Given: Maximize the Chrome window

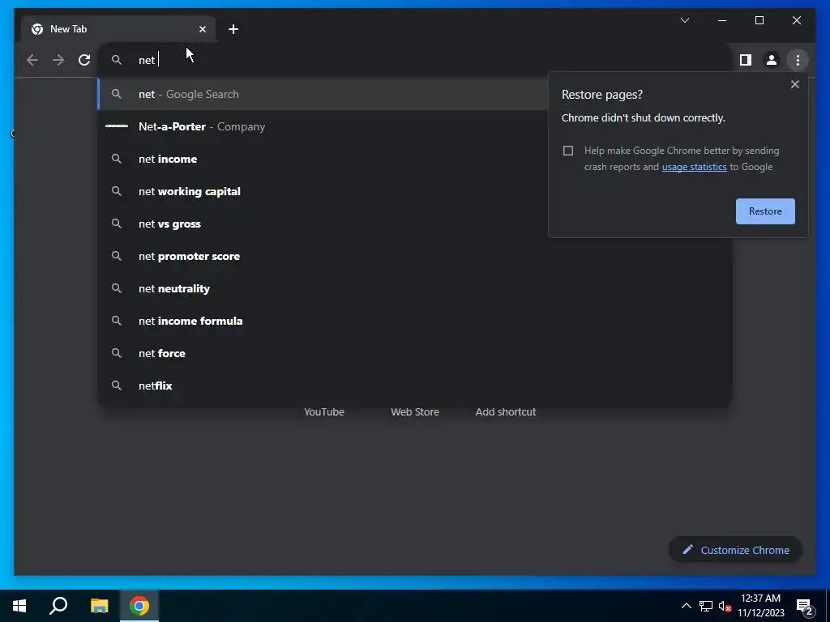Looking at the screenshot, I should (x=759, y=20).
